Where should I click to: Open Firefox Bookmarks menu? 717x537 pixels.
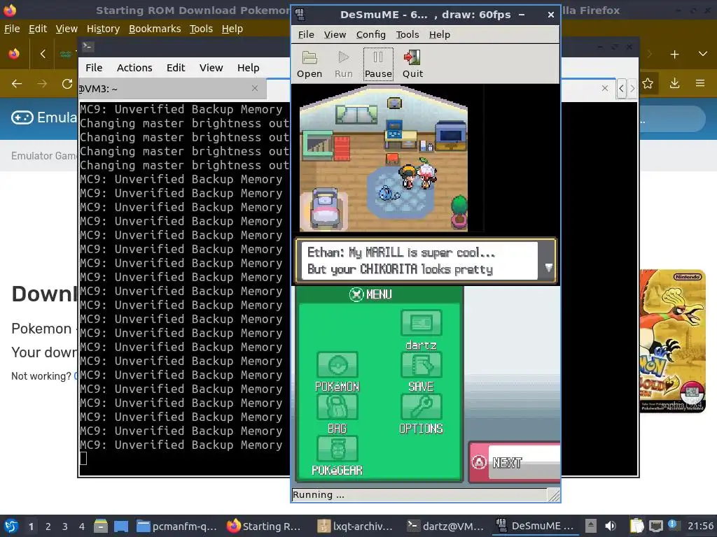155,29
